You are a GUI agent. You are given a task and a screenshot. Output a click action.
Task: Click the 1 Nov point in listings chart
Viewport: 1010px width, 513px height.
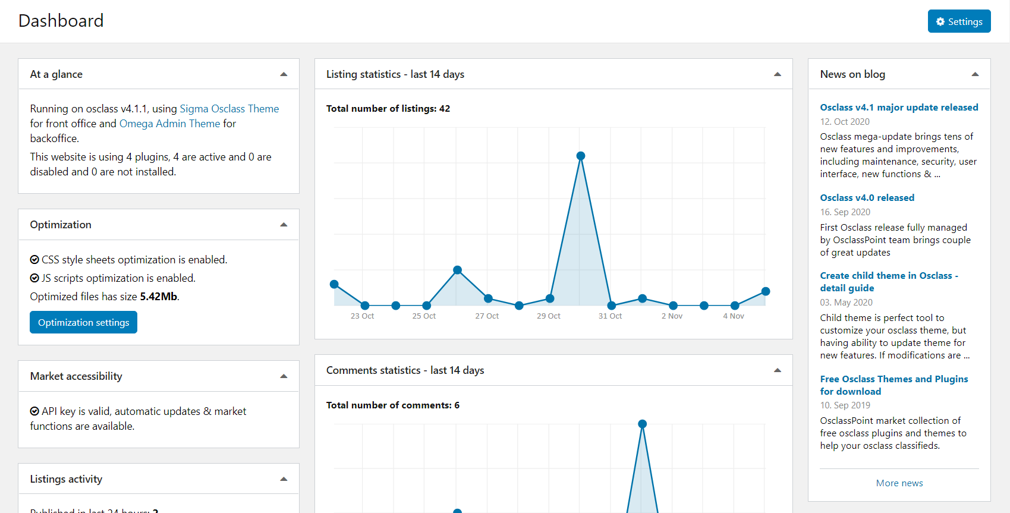[642, 298]
